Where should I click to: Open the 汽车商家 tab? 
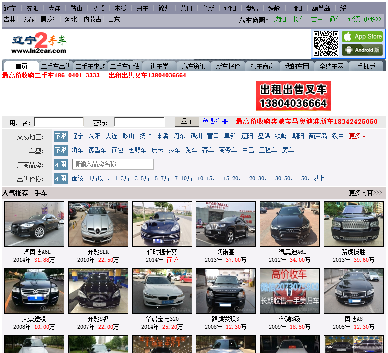point(262,66)
